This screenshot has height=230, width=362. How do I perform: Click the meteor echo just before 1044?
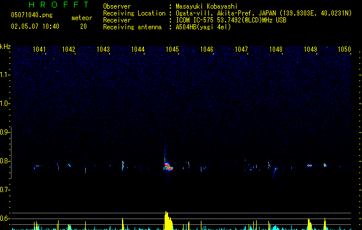pos(123,165)
